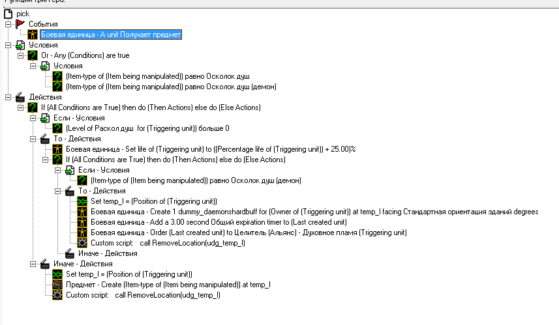The image size is (559, 325).
Task: Click the red flag События icon
Action: 20,24
